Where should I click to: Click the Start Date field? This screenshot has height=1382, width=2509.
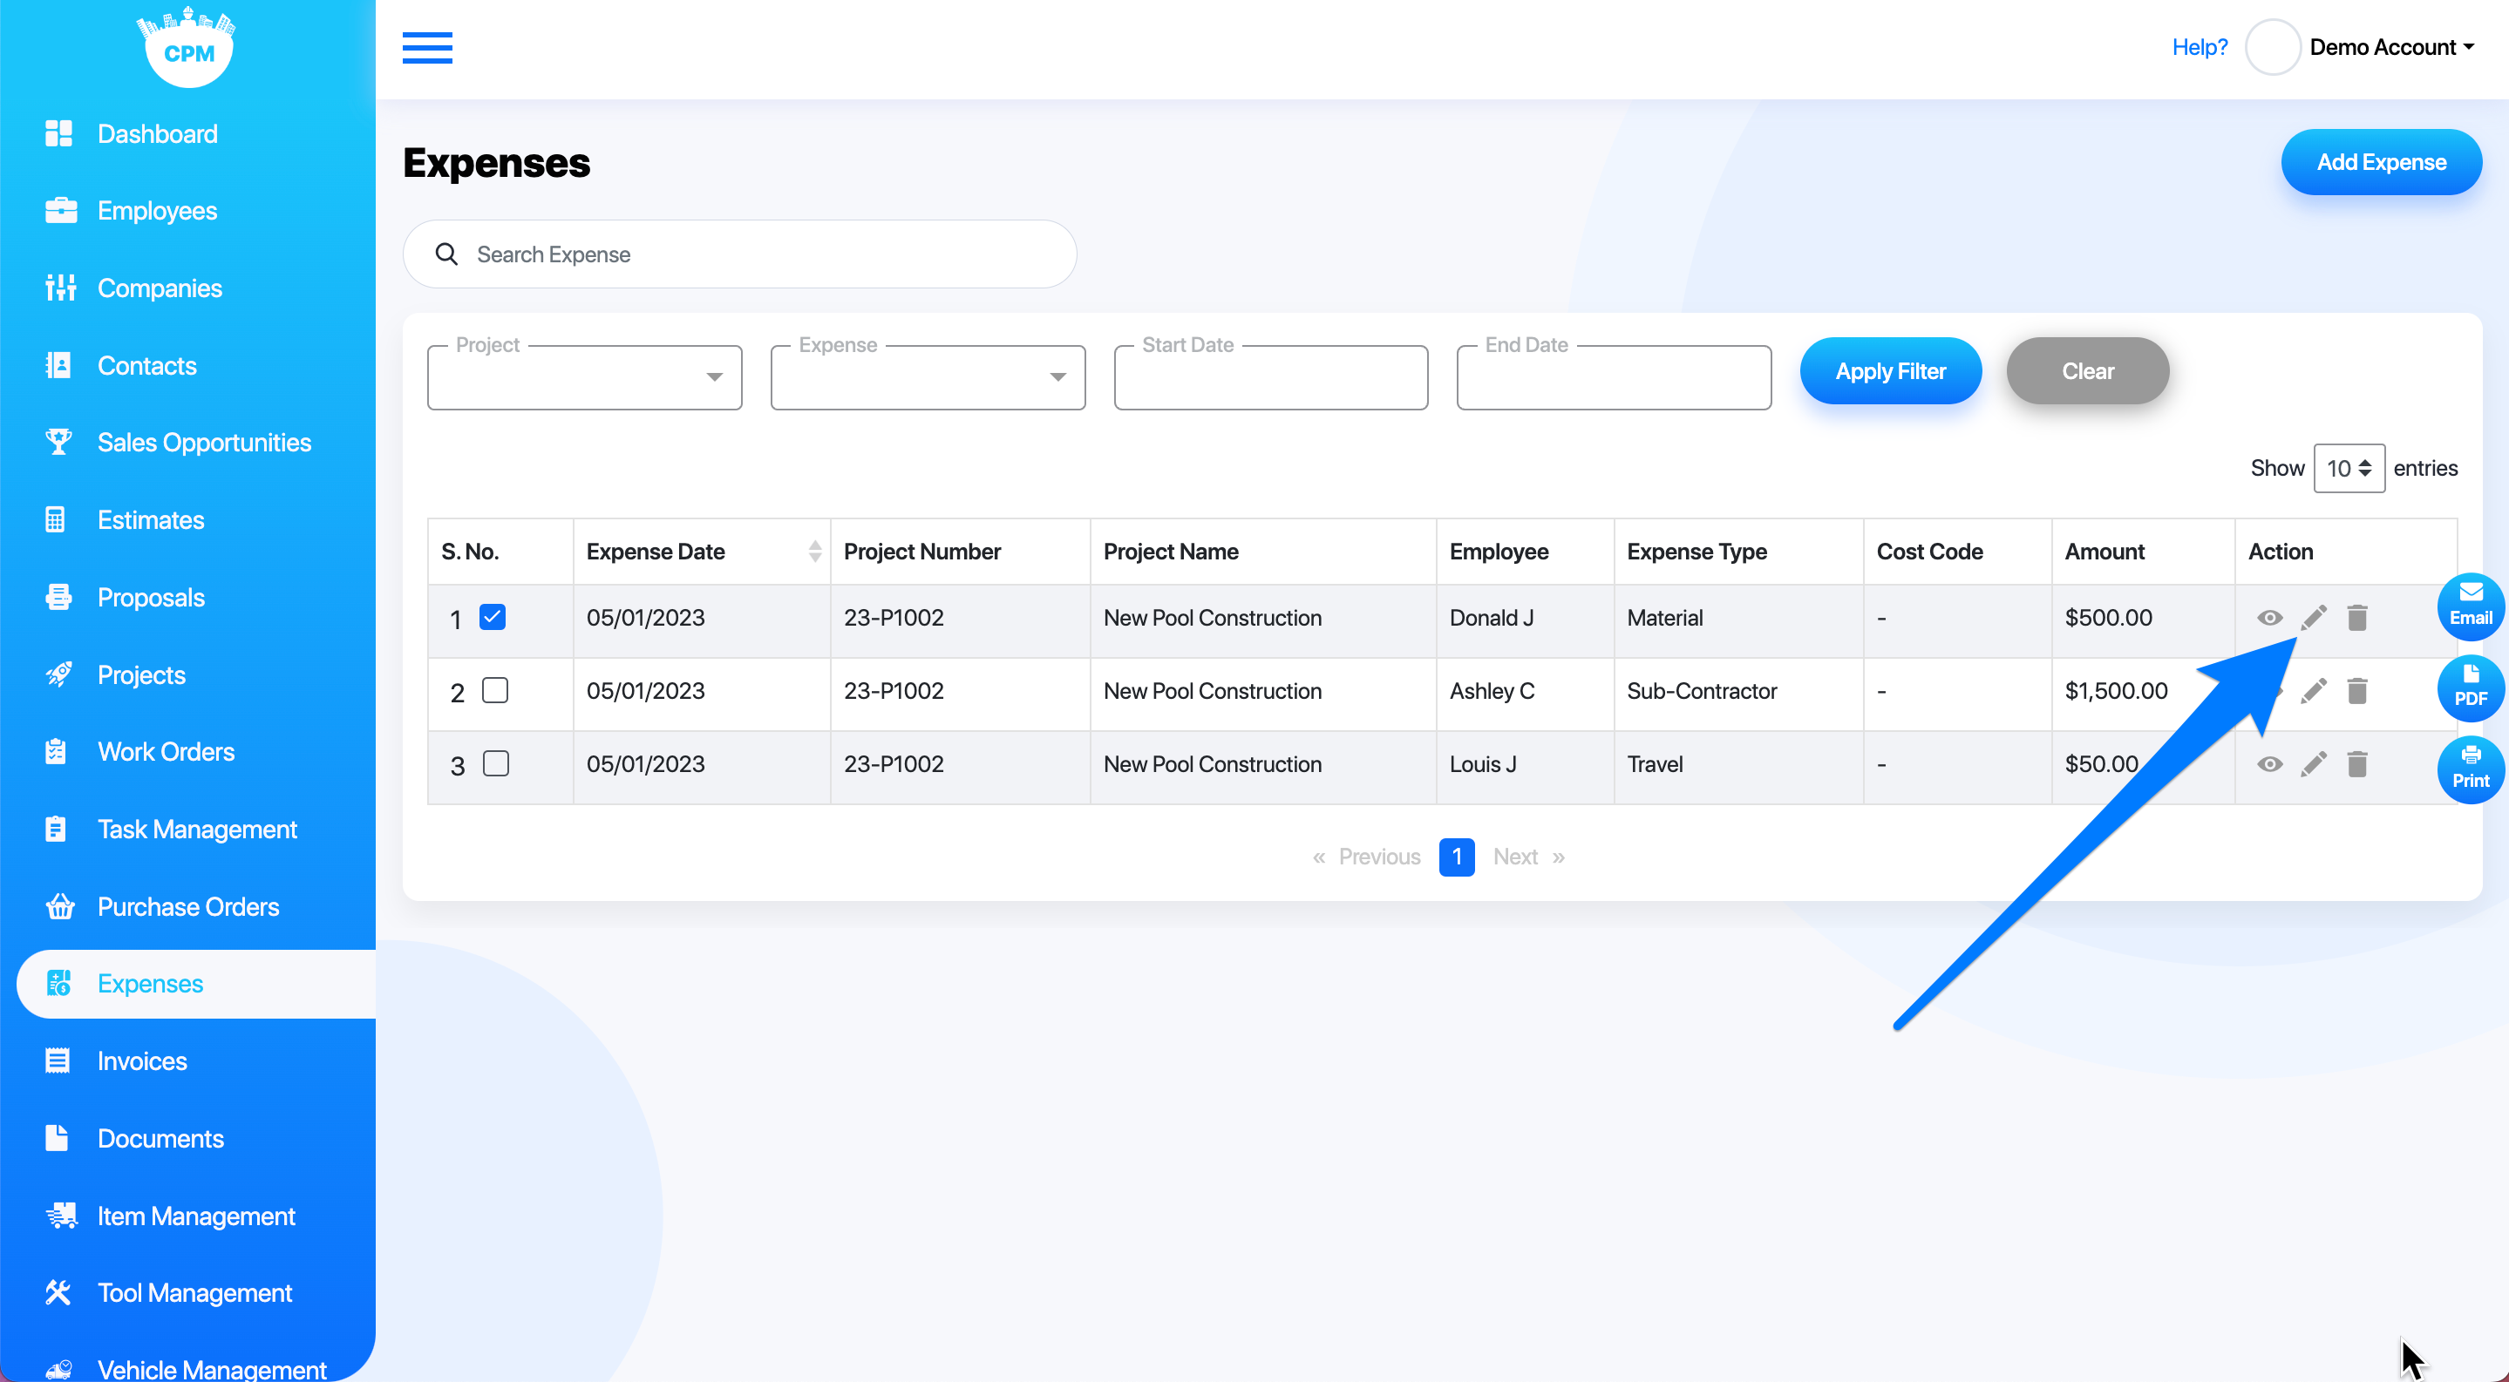click(x=1270, y=376)
